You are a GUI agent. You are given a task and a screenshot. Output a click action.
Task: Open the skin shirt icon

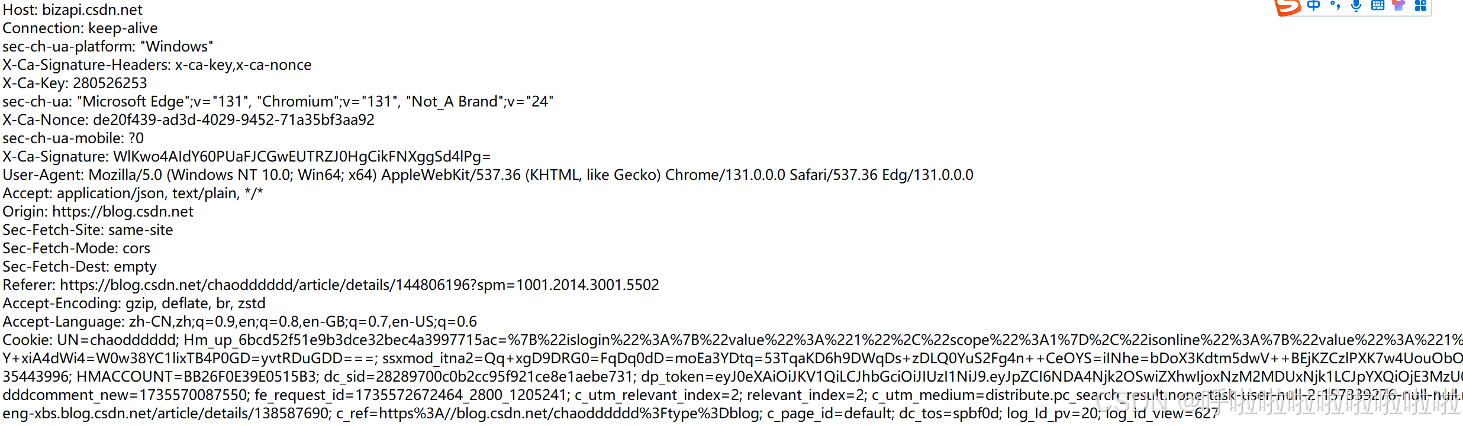1398,6
